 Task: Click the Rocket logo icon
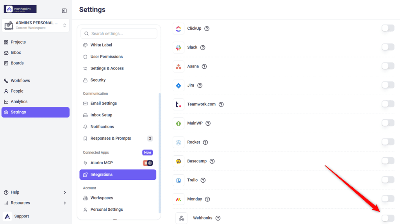[x=178, y=142]
